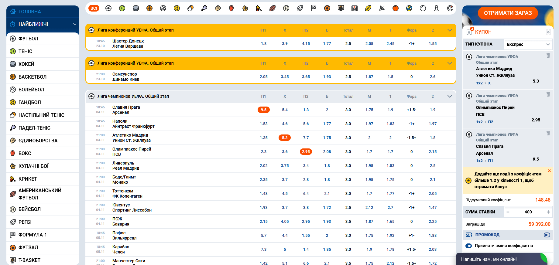
Task: Pick the basketball icon in top sports bar
Action: pos(149,8)
